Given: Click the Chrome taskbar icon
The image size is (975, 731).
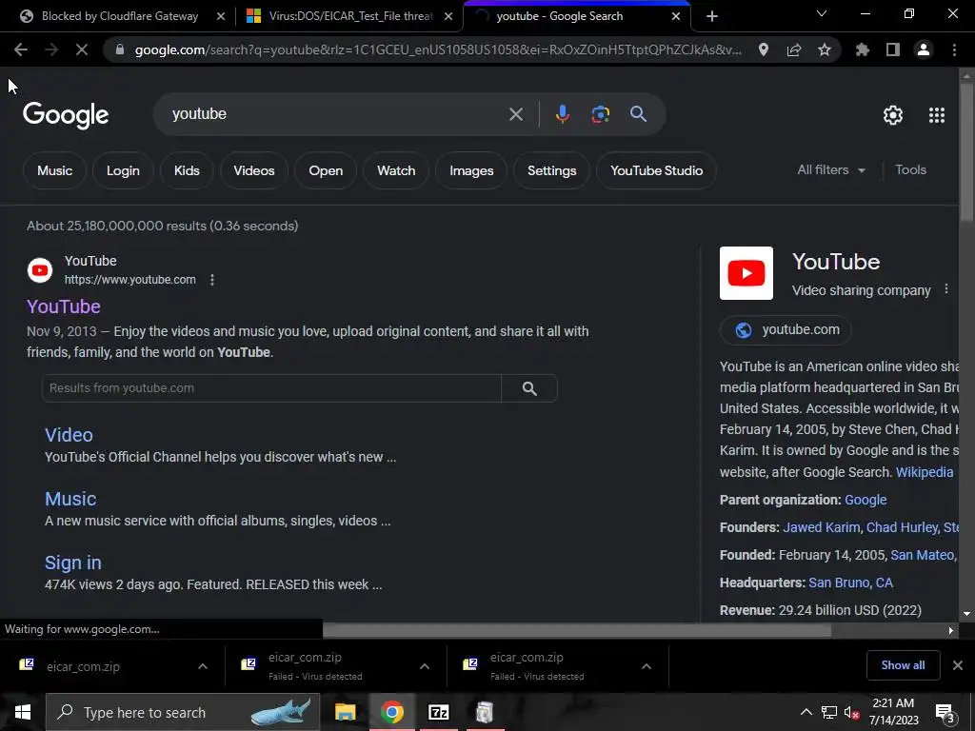Looking at the screenshot, I should point(391,712).
